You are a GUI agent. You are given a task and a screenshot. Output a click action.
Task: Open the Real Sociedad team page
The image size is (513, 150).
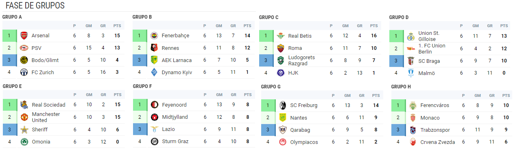[48, 105]
